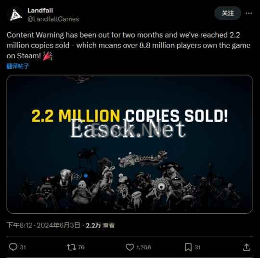The height and width of the screenshot is (258, 260).
Task: Click the 关注 follow button
Action: click(228, 13)
